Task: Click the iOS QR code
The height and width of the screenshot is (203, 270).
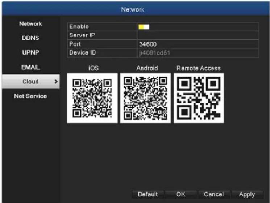Action: coord(92,98)
